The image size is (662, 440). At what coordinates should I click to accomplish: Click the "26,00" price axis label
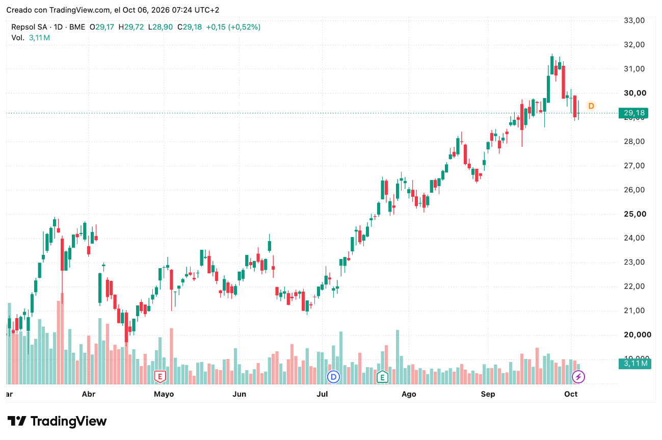pos(634,190)
